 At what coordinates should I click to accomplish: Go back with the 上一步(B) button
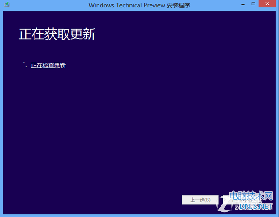click(200, 200)
